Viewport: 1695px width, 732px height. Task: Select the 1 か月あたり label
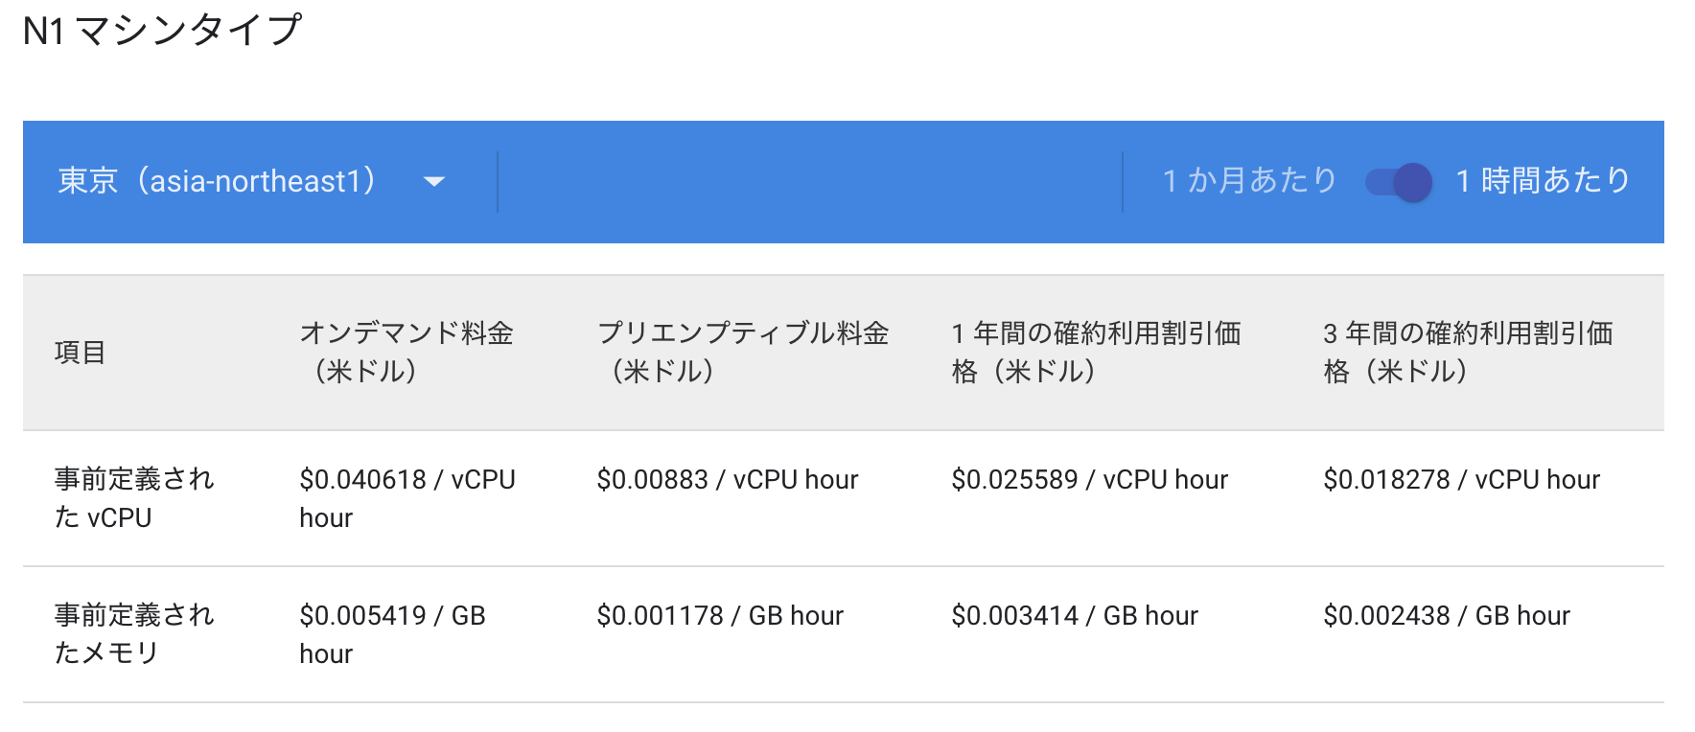[1249, 180]
